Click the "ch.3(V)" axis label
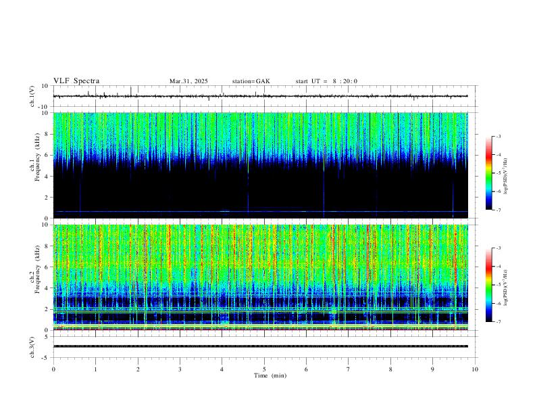 pyautogui.click(x=32, y=347)
